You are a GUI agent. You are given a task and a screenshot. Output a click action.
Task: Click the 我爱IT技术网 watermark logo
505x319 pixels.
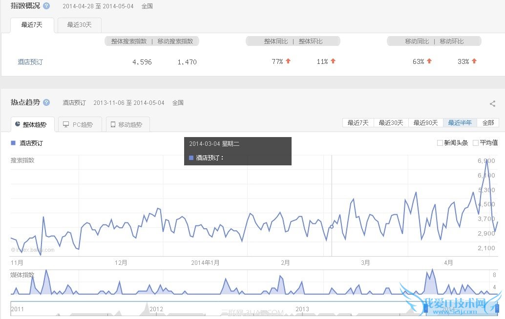coord(454,302)
